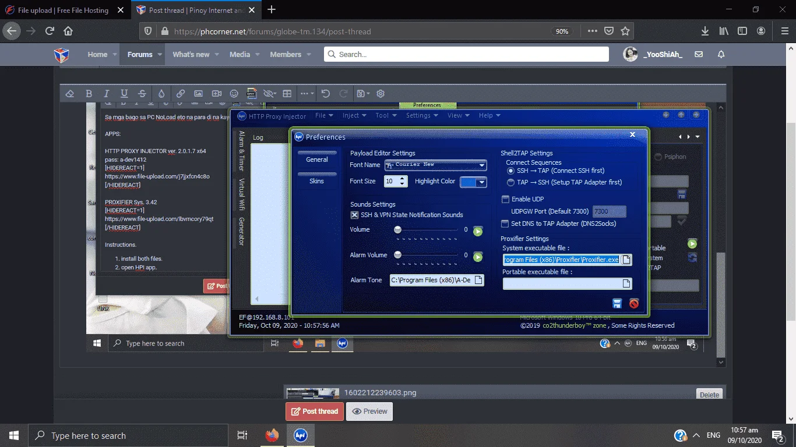The width and height of the screenshot is (796, 447).
Task: Insert a table in the editor
Action: pyautogui.click(x=287, y=94)
